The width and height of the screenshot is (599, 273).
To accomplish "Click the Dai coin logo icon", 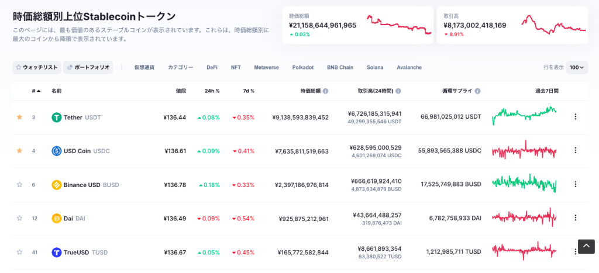I will pyautogui.click(x=57, y=219).
